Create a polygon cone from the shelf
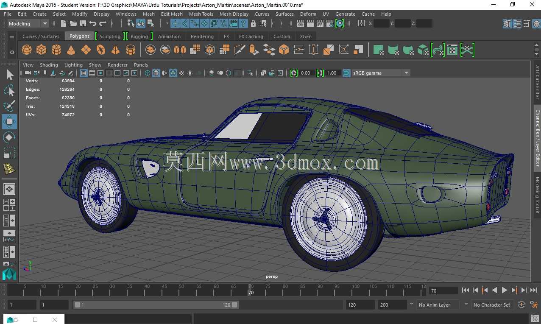The height and width of the screenshot is (324, 541). 71,50
